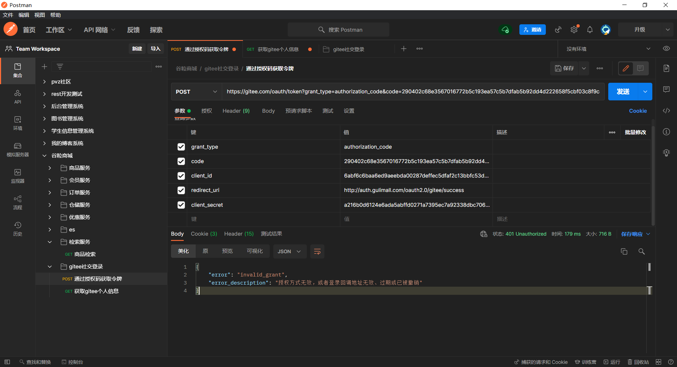The width and height of the screenshot is (677, 367).
Task: Uncheck the code parameter
Action: (x=181, y=161)
